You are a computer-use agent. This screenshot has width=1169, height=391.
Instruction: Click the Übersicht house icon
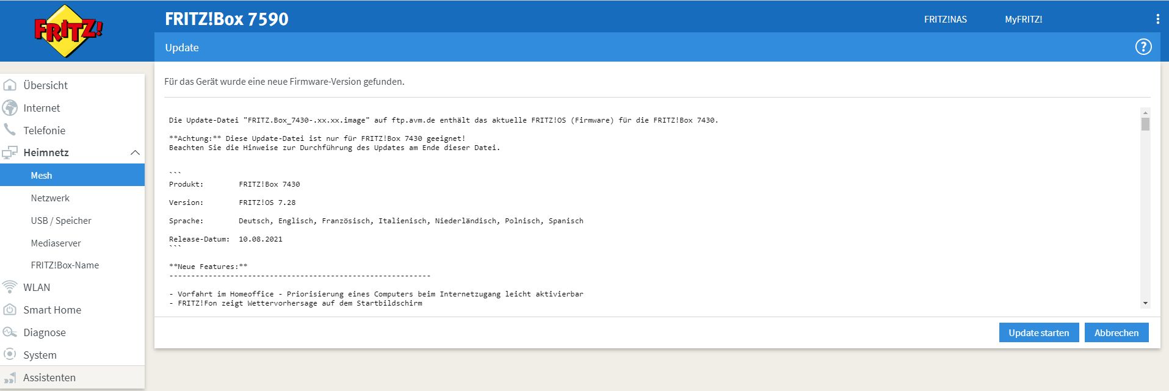point(10,85)
